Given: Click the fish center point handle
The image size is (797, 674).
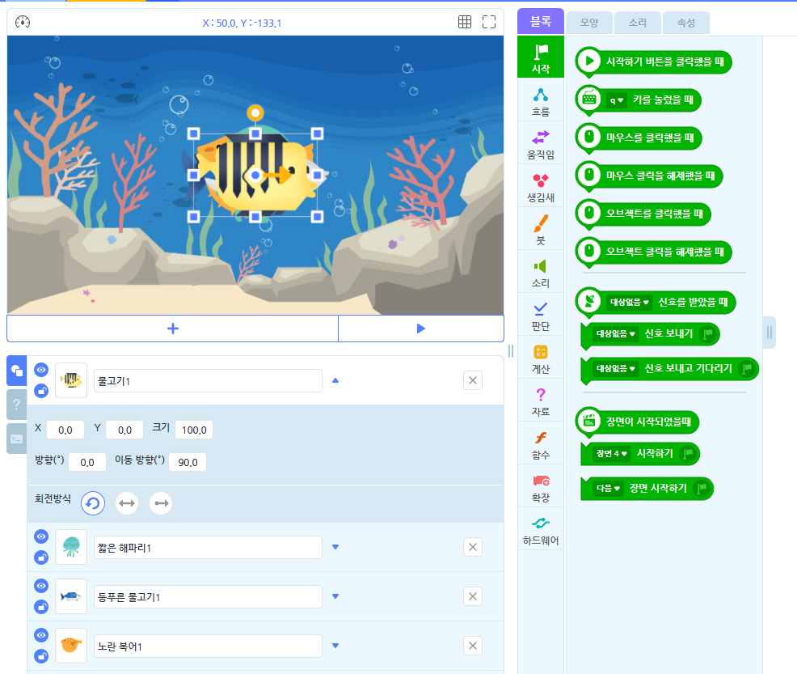Looking at the screenshot, I should tap(255, 175).
